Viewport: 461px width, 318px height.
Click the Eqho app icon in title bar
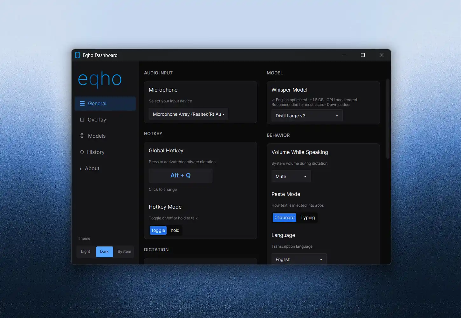pyautogui.click(x=78, y=55)
